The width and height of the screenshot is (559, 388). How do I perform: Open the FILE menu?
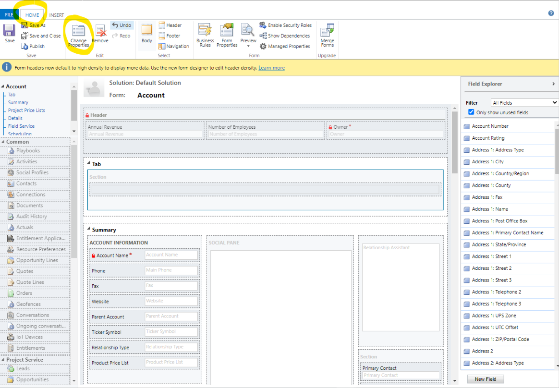pyautogui.click(x=9, y=14)
